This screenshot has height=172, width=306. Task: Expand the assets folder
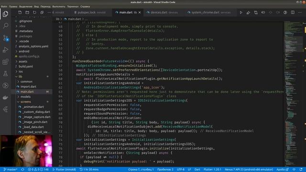point(23,62)
